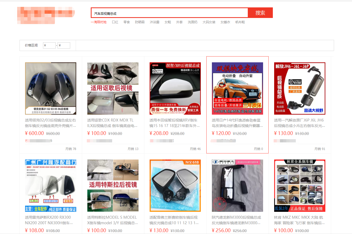
Task: Click the maximum price input field
Action: [64, 45]
